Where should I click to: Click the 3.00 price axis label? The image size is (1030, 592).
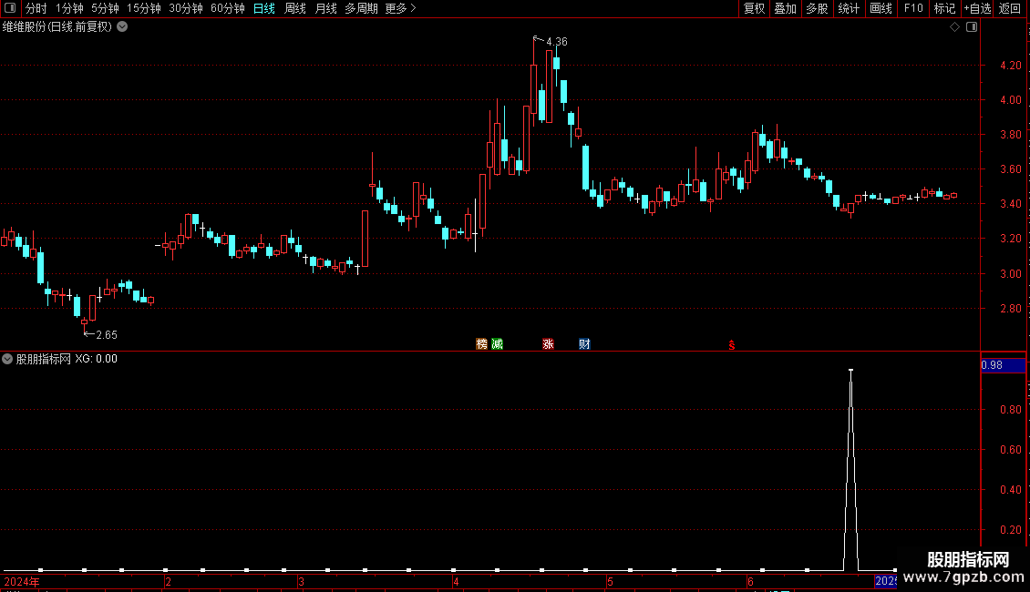1010,273
